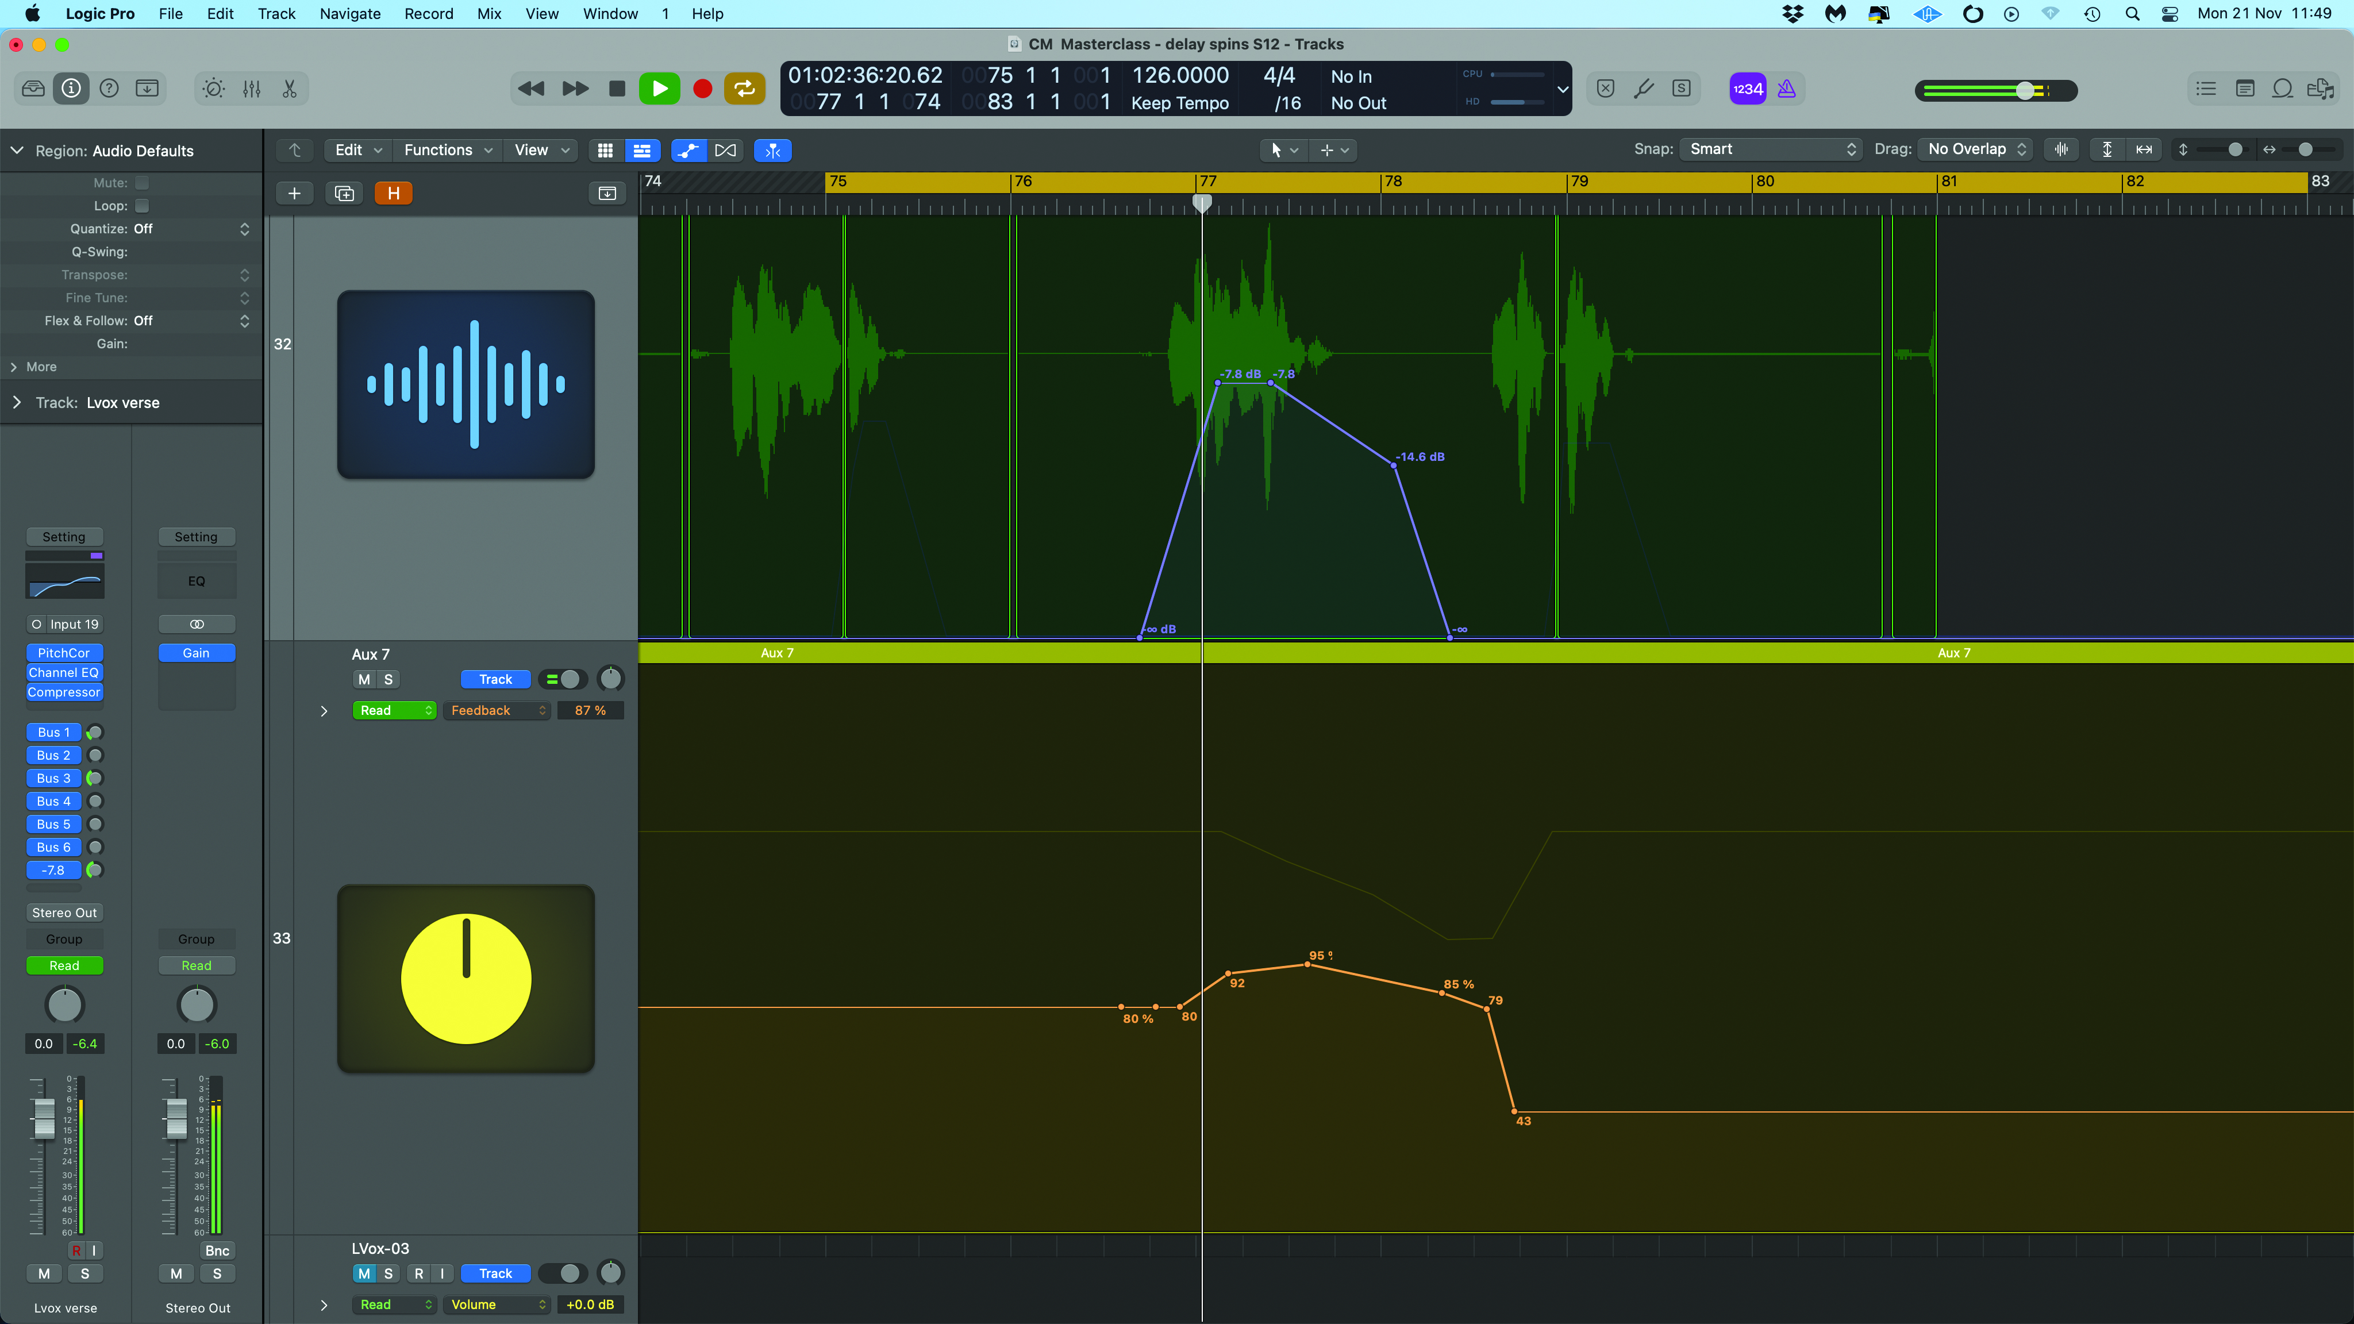Open the Mix menu
This screenshot has width=2354, height=1324.
click(489, 14)
